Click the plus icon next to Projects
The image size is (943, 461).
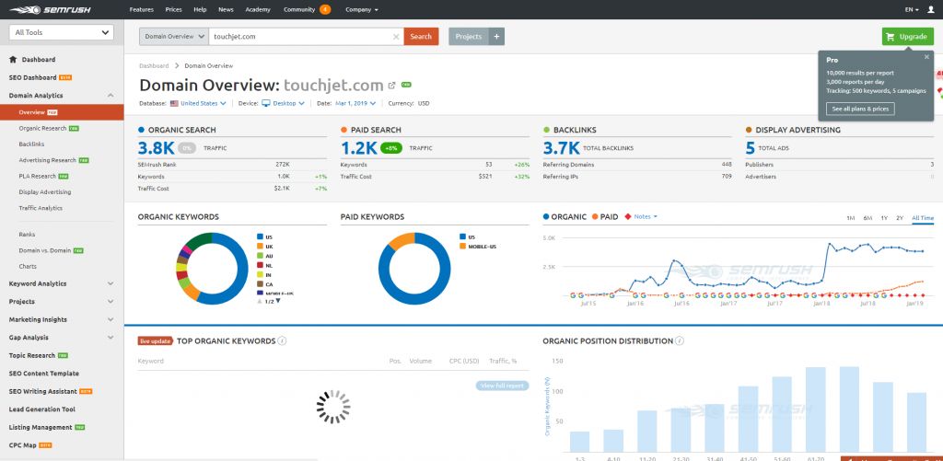pyautogui.click(x=496, y=37)
